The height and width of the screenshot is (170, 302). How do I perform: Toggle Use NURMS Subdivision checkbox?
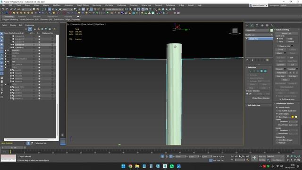pos(277,111)
